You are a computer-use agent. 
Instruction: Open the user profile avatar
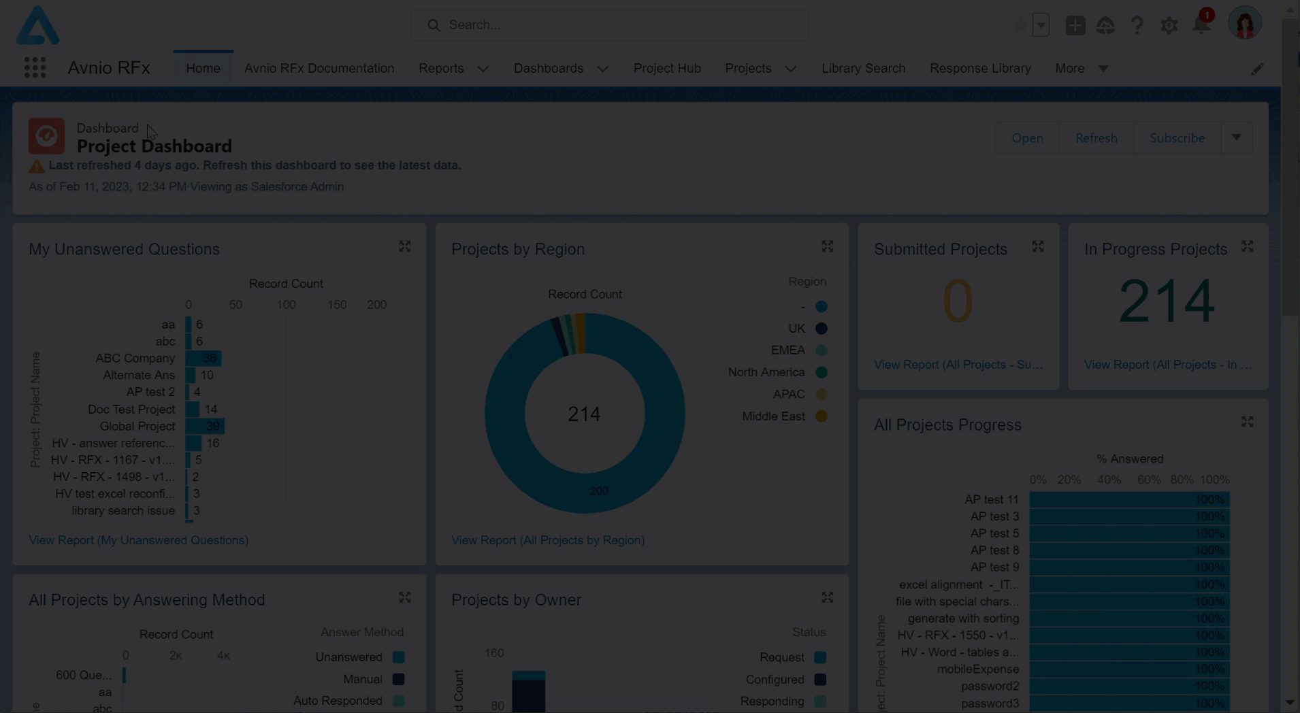pyautogui.click(x=1244, y=24)
